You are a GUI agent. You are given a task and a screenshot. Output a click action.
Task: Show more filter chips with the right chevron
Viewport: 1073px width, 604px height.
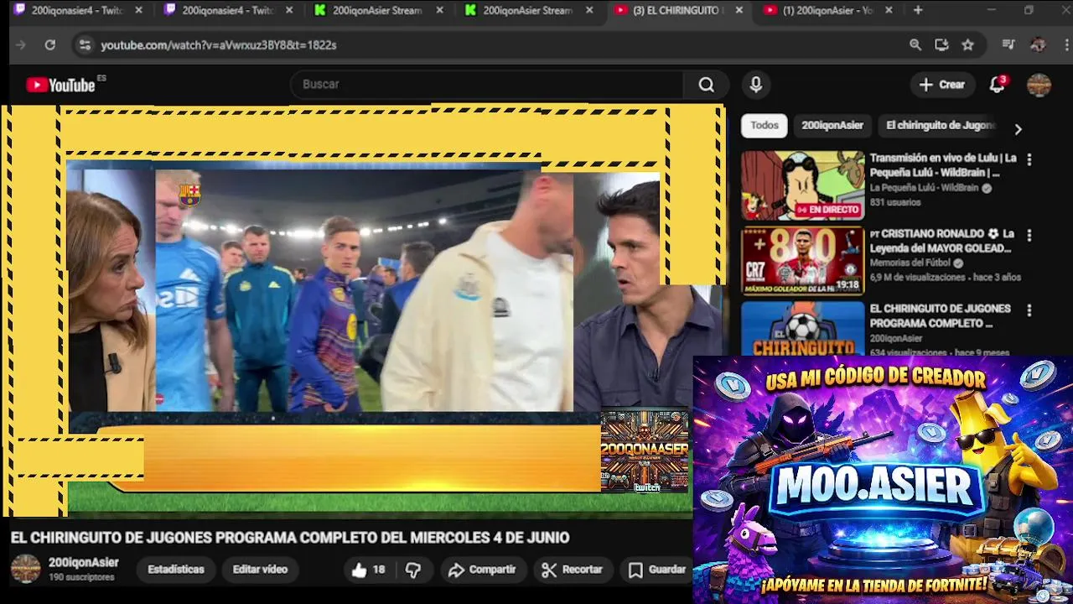click(x=1018, y=129)
